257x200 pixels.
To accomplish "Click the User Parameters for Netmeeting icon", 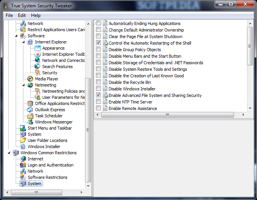I will point(38,97).
